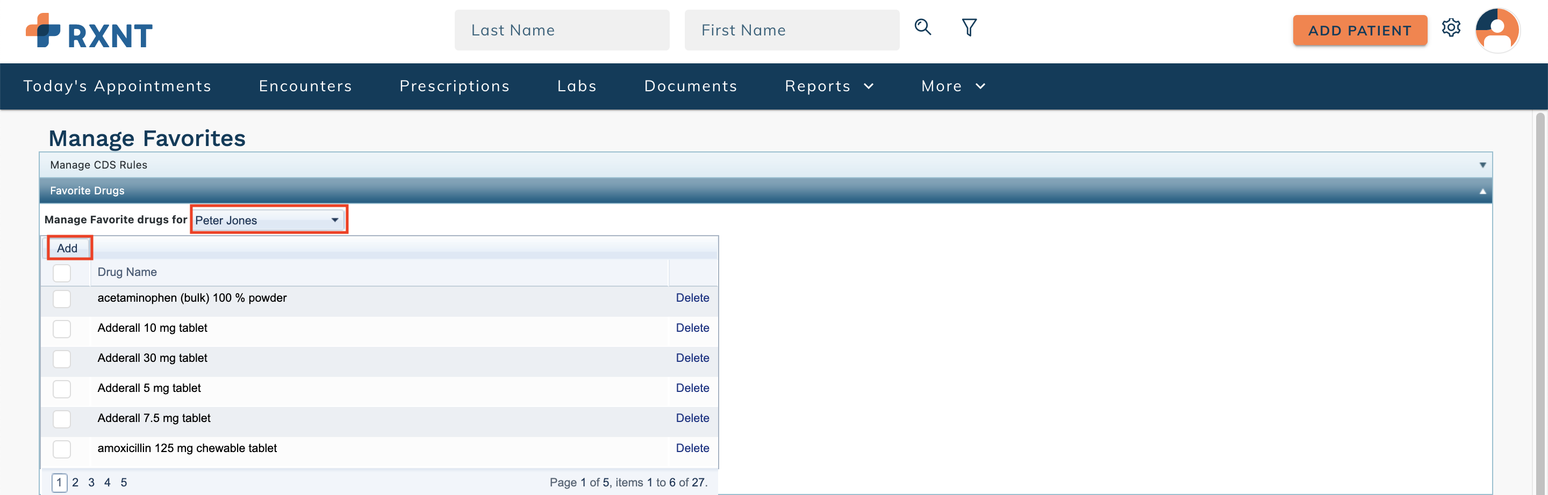Open the filter funnel icon
The width and height of the screenshot is (1548, 495).
point(969,27)
